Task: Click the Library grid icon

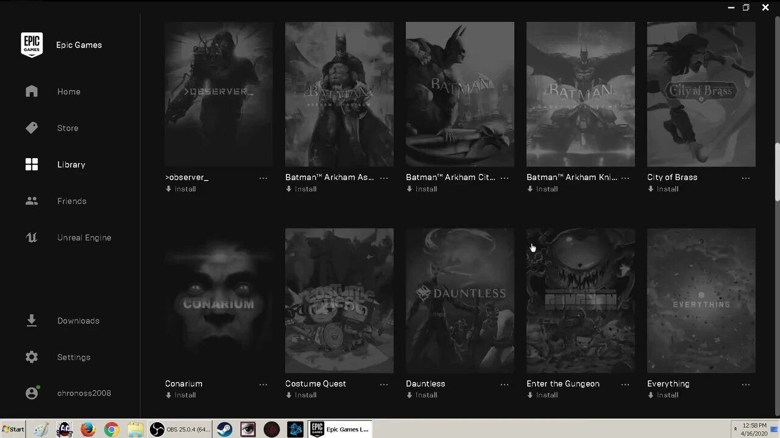Action: pos(32,164)
